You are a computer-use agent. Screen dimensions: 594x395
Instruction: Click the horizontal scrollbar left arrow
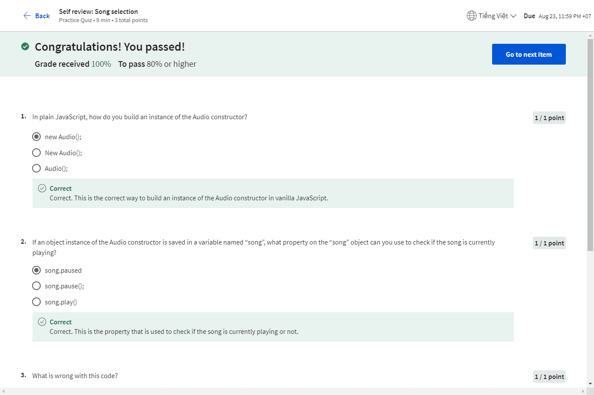point(3,391)
